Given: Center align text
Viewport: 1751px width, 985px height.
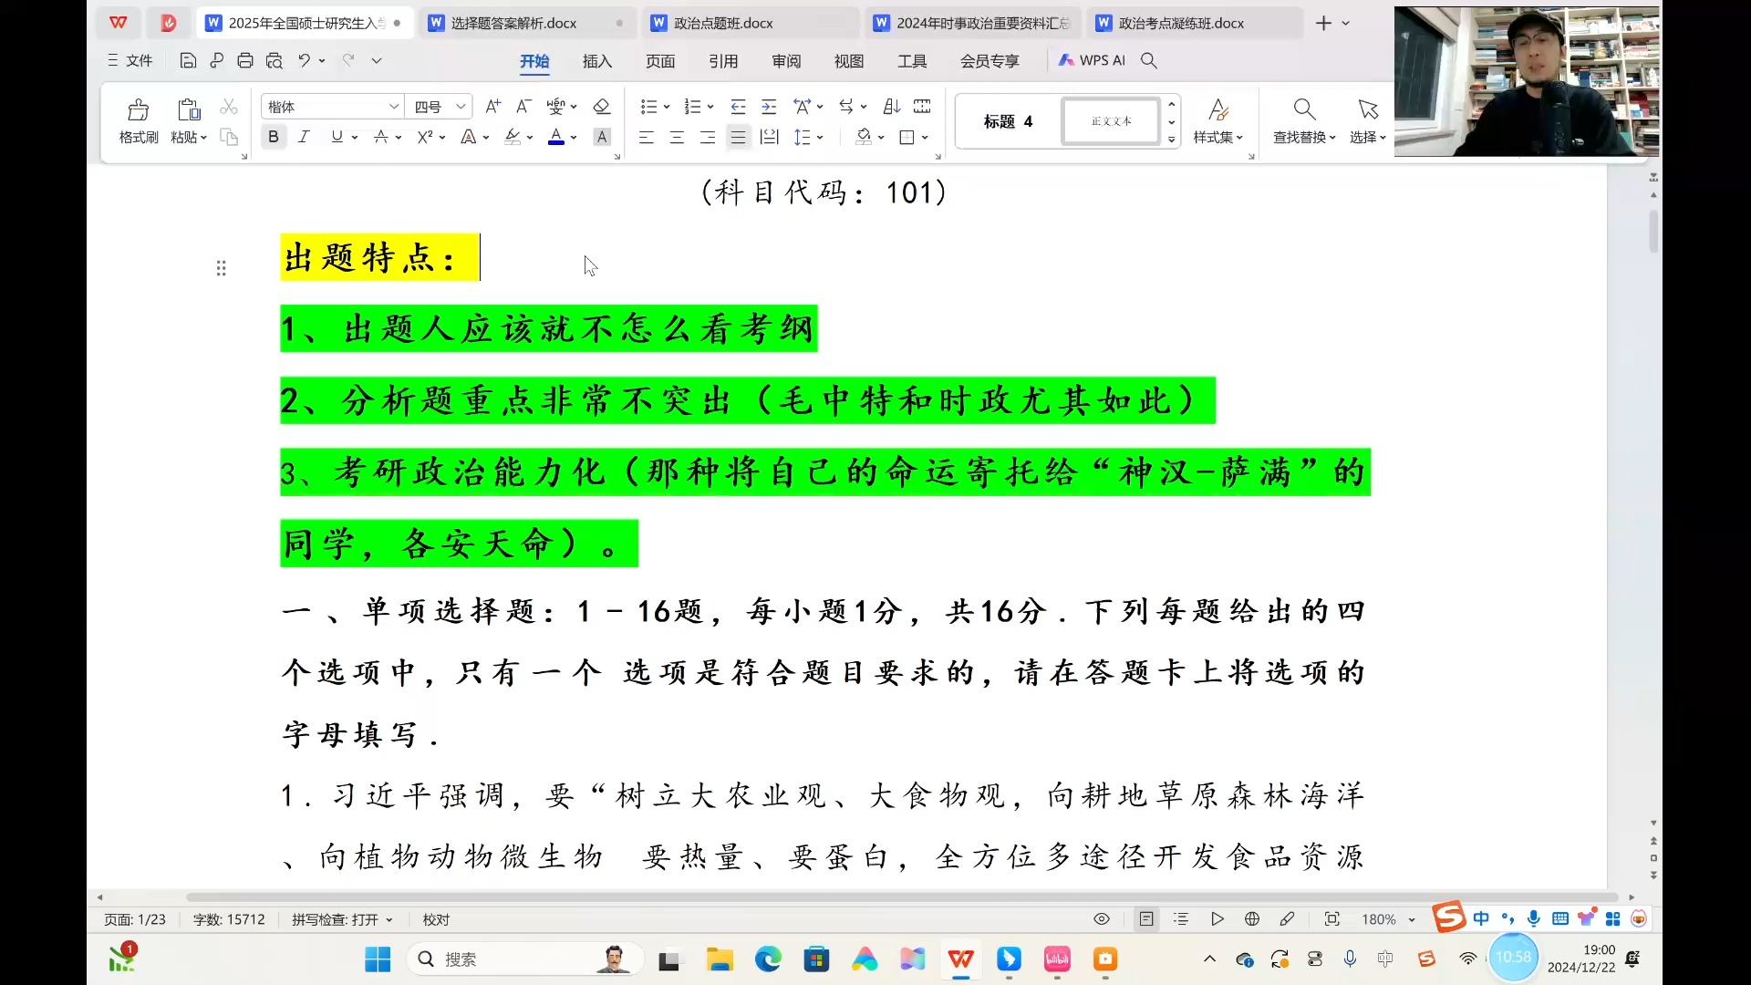Looking at the screenshot, I should coord(677,137).
